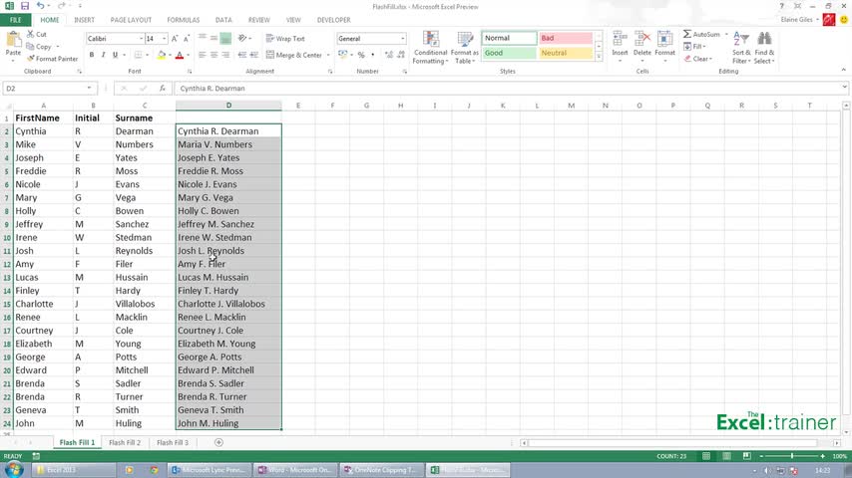Add a new sheet with plus icon

(x=218, y=442)
